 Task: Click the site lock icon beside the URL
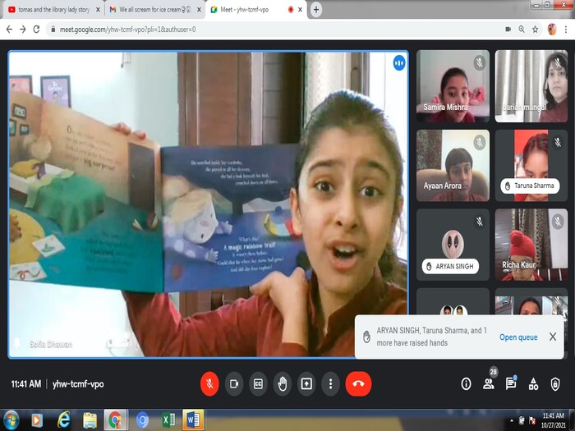[53, 30]
